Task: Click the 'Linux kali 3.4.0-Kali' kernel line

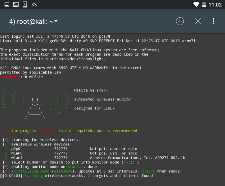Action: click(98, 41)
